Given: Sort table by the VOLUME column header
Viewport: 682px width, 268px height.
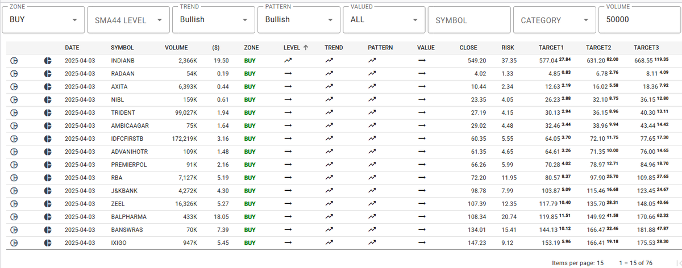Looking at the screenshot, I should (176, 48).
